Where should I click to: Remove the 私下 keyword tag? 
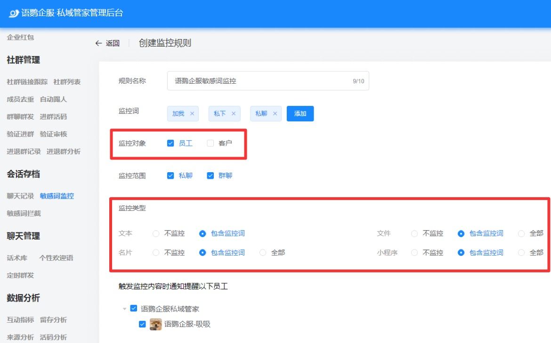coord(233,114)
